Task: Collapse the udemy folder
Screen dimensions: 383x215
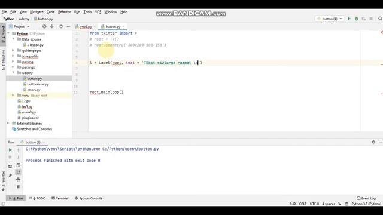Action: point(13,73)
